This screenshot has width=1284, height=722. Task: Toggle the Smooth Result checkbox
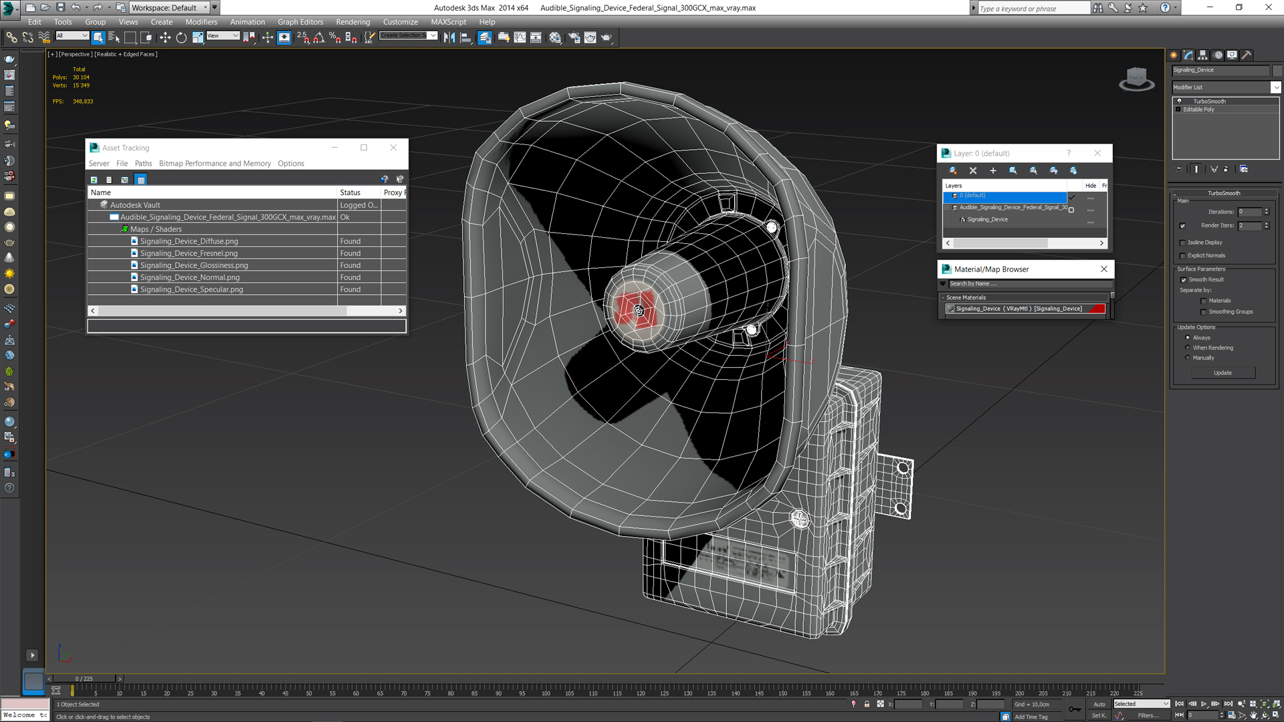point(1184,280)
